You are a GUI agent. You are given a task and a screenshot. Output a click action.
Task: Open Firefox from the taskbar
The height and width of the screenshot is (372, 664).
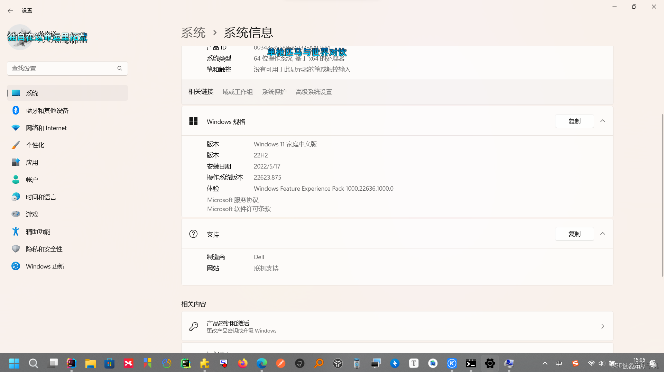pos(243,363)
